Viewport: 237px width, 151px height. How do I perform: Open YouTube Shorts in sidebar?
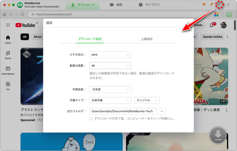pos(8,55)
